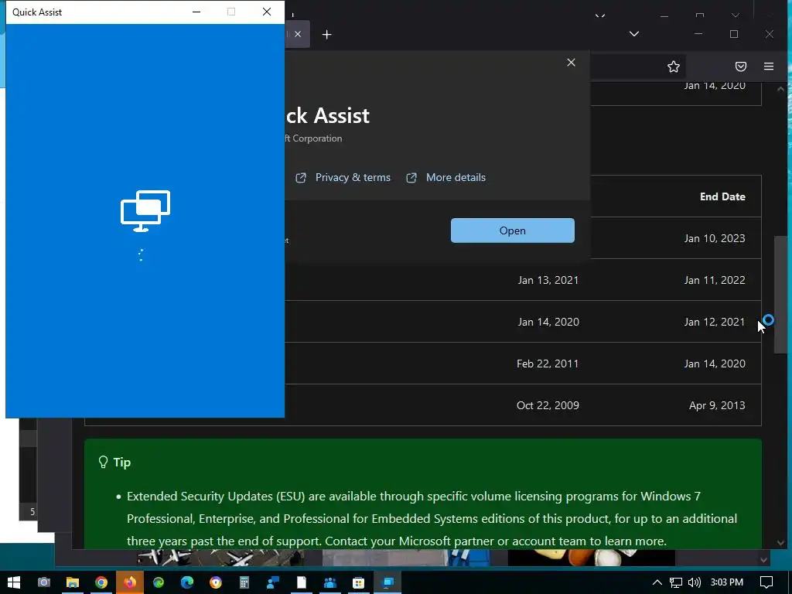Viewport: 792px width, 594px height.
Task: Click the Open button for Quick Assist
Action: click(x=513, y=230)
